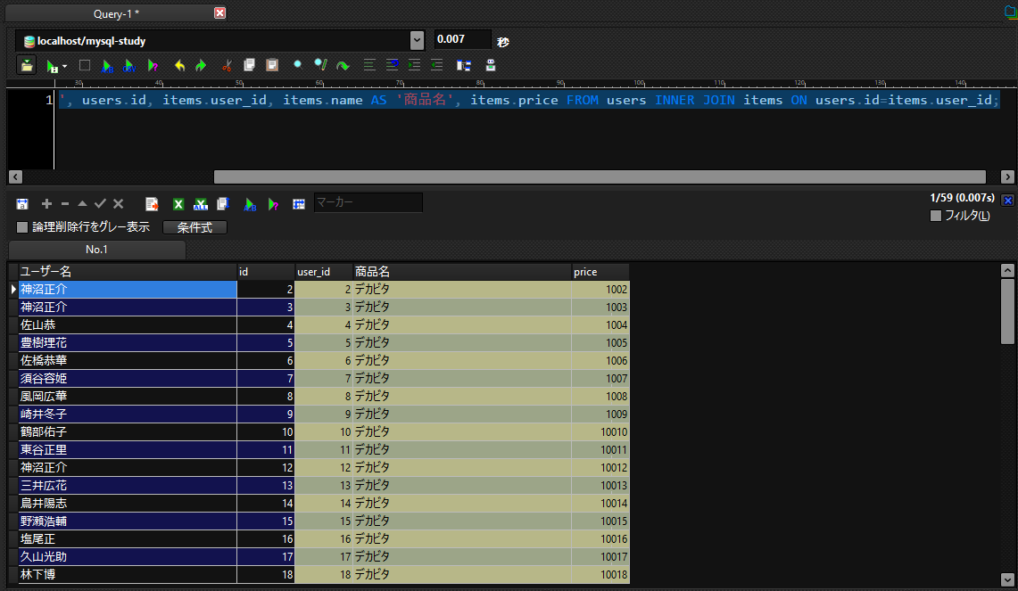Open the localhost/mysql-study connection dropdown

[x=417, y=40]
